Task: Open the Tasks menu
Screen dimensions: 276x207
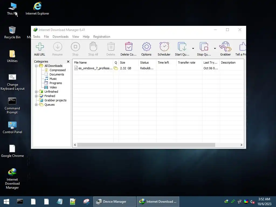Action: 37,37
